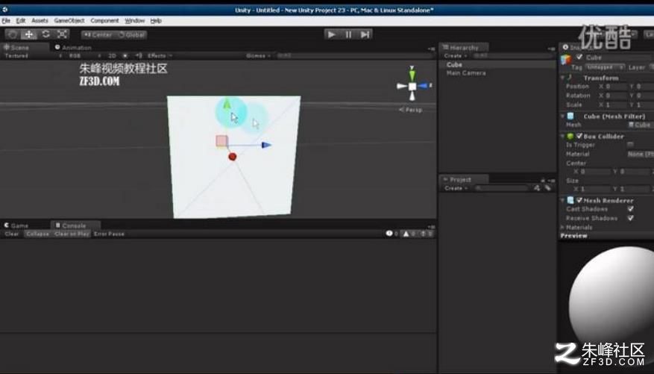Open the Assets menu
This screenshot has width=654, height=374.
coord(40,20)
